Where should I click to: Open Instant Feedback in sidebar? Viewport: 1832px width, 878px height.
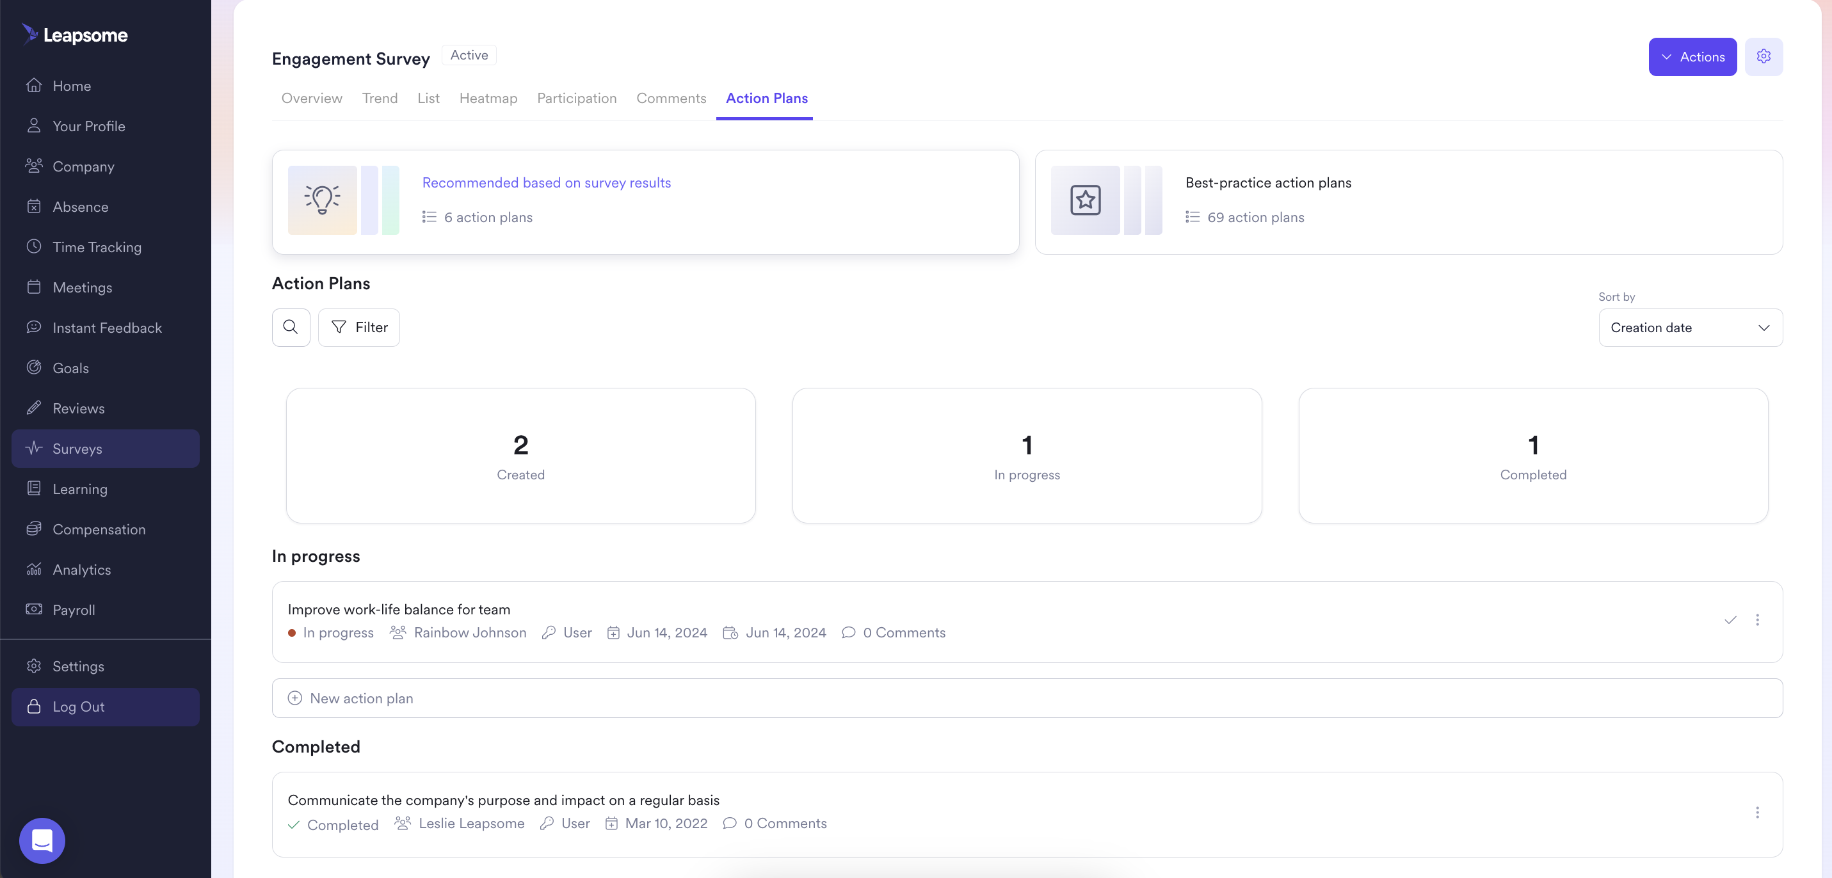107,328
